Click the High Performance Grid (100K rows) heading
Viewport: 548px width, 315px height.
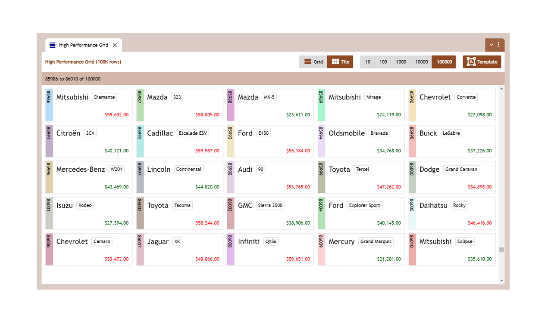coord(83,62)
